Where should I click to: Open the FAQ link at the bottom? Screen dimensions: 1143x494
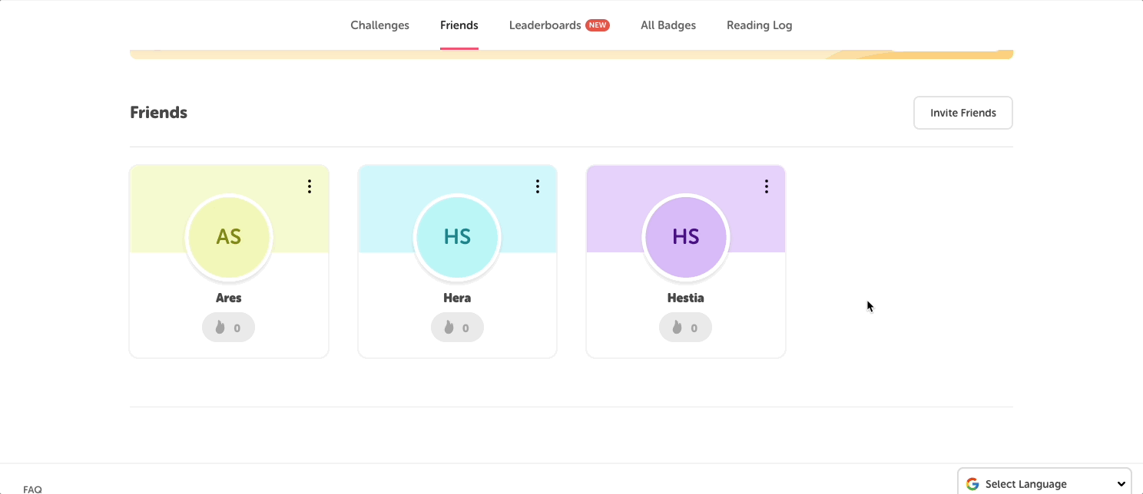pos(32,489)
